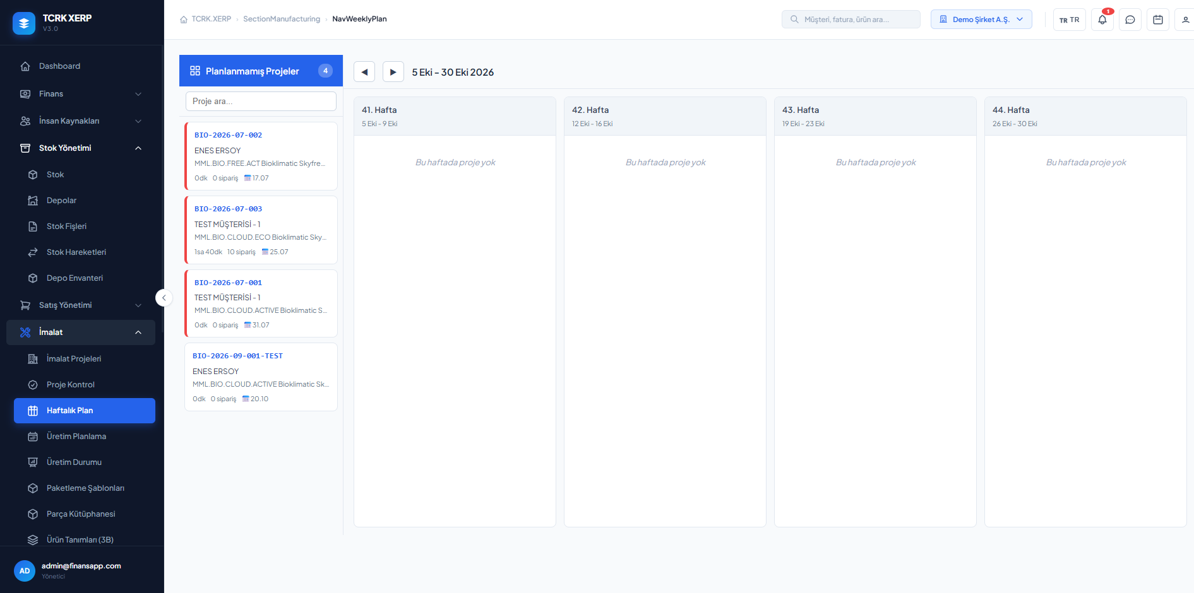
Task: Click the Üretim Durumu monitor icon
Action: coord(33,462)
